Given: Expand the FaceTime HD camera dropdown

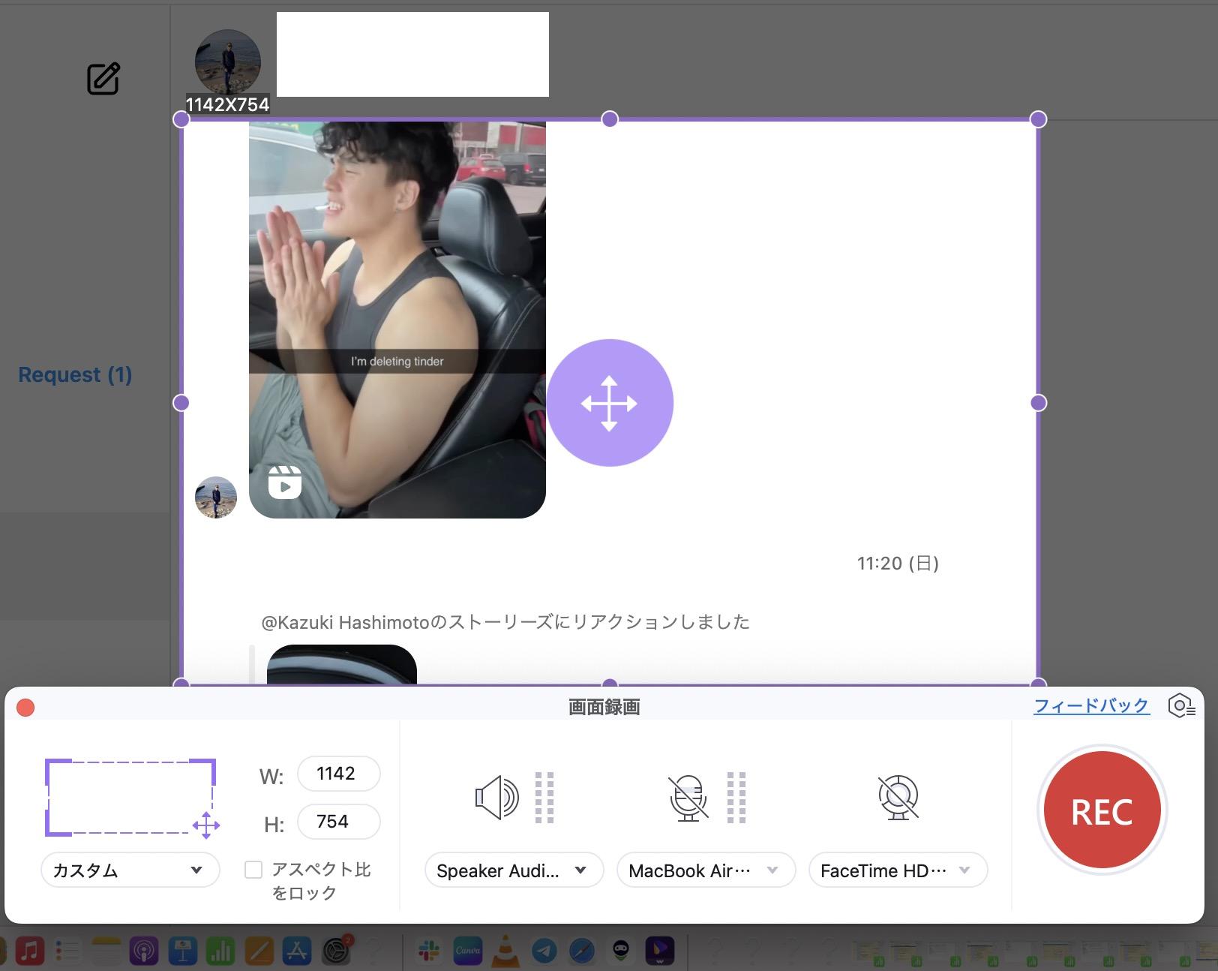Looking at the screenshot, I should tap(897, 870).
